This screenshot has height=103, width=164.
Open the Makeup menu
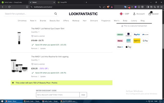76,21
